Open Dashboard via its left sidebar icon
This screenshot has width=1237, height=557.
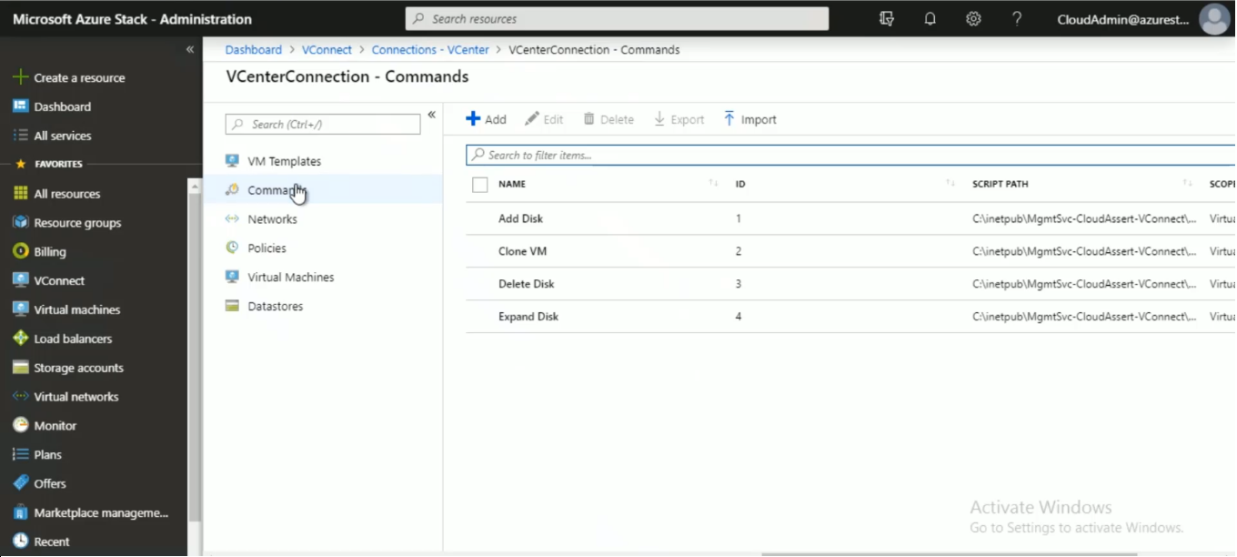20,106
